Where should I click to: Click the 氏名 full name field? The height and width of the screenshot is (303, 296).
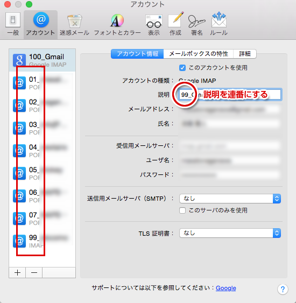[230, 124]
